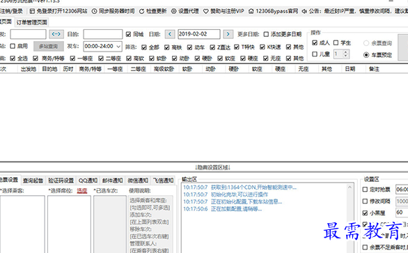Screen dimensions: 408x253
Task: Click the 多站查询 button
Action: [49, 47]
